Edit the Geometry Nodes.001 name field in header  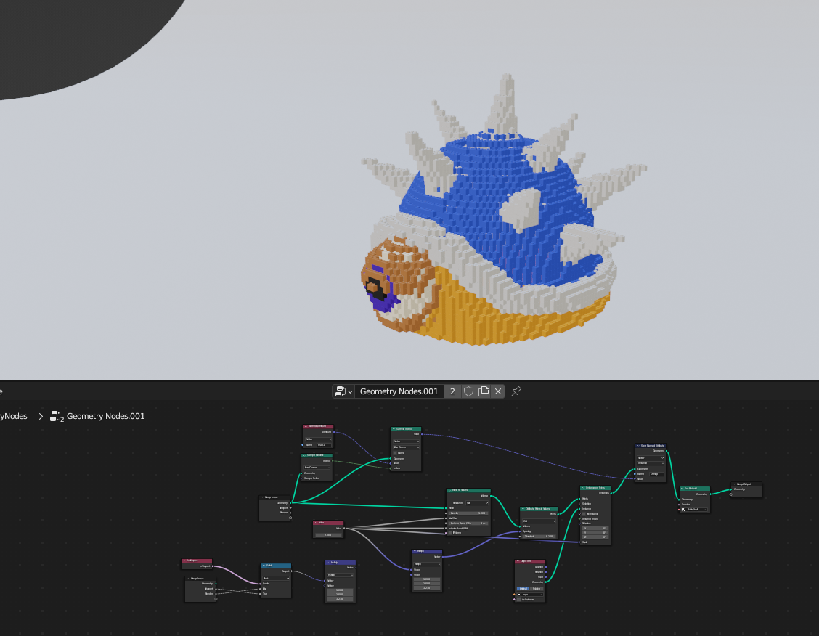click(399, 391)
